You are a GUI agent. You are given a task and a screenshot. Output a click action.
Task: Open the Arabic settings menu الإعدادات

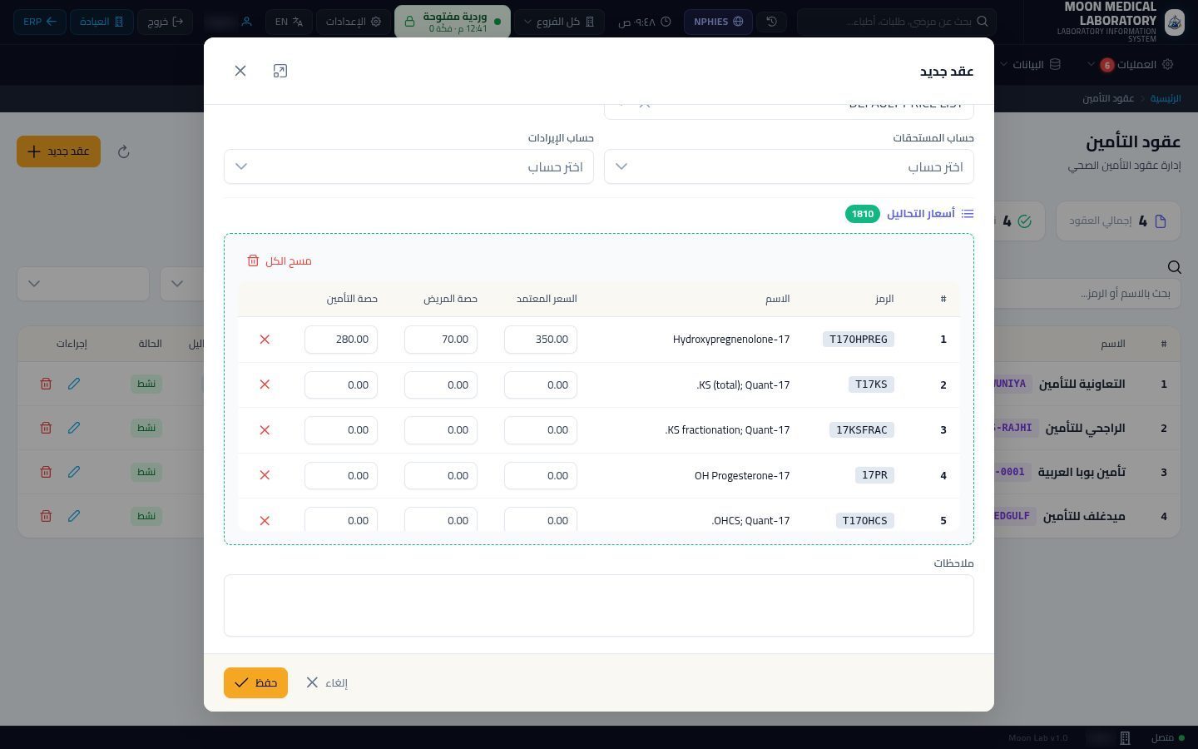pyautogui.click(x=354, y=22)
